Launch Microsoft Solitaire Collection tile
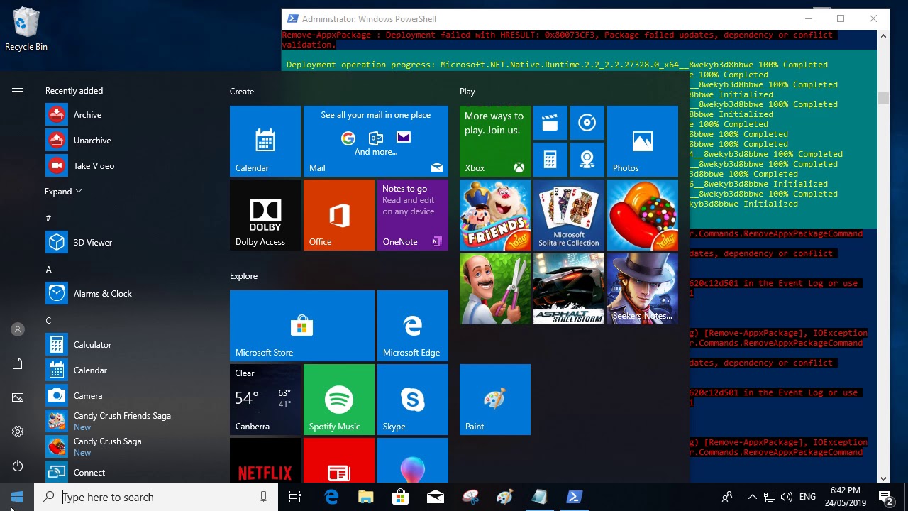Viewport: 908px width, 511px height. tap(569, 215)
